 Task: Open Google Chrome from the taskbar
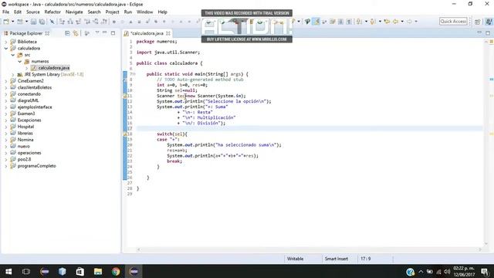116,271
